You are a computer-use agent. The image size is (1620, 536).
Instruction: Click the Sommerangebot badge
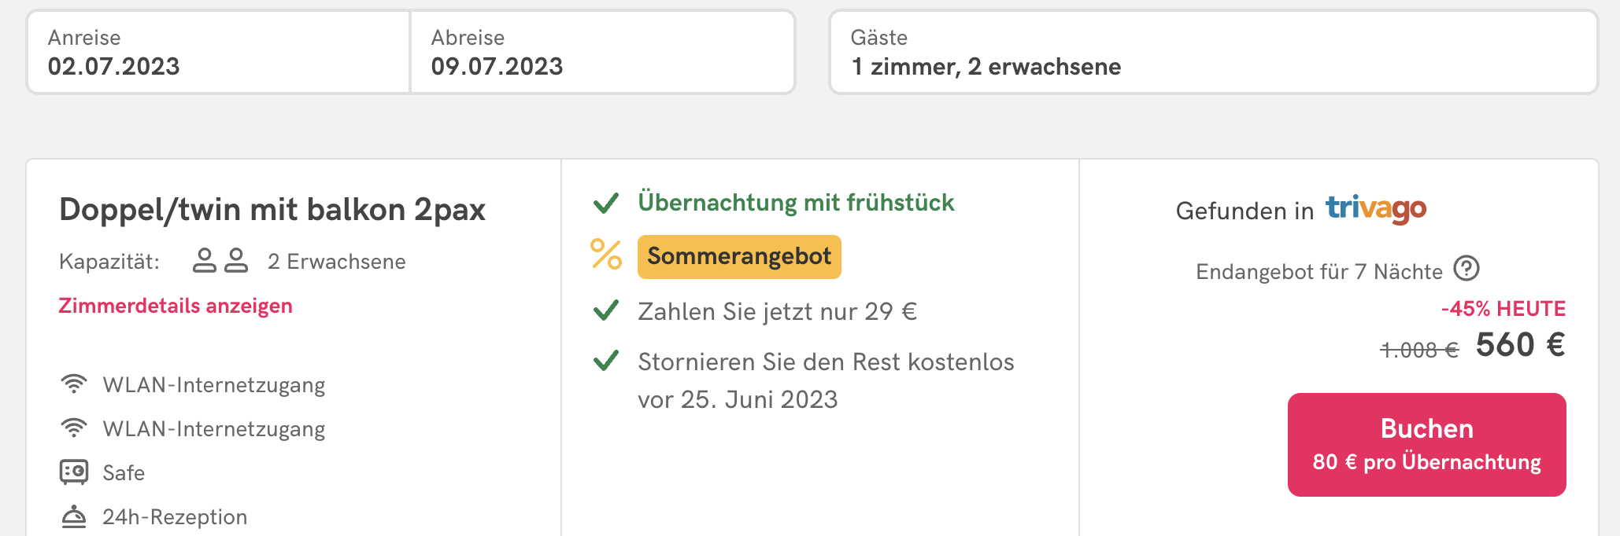pos(739,257)
